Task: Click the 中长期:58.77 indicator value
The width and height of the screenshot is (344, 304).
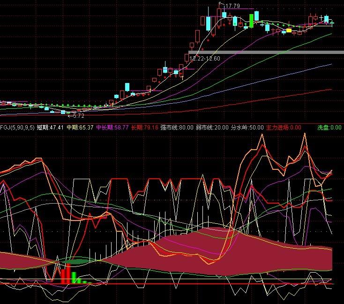Action: 112,128
